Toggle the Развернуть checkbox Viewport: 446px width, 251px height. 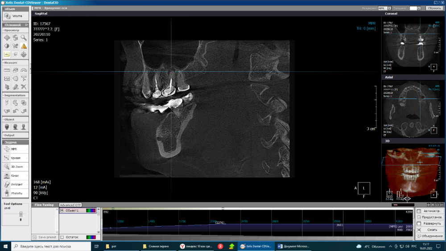[x=418, y=223]
